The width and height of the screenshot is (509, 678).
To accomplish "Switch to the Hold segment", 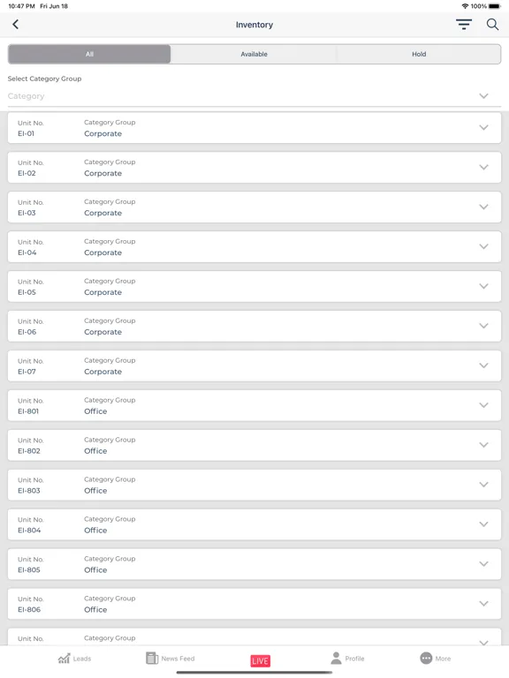I will click(x=419, y=54).
